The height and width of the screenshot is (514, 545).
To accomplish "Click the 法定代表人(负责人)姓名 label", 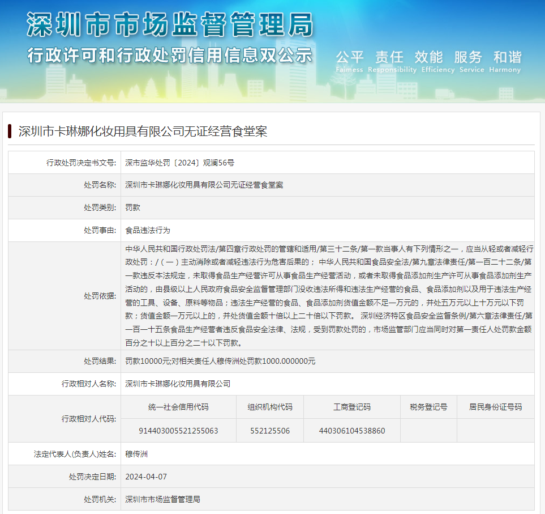I will [75, 454].
